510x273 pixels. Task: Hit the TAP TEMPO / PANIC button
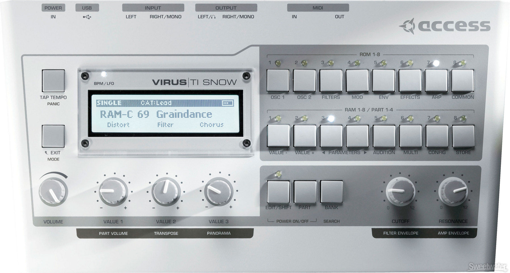pyautogui.click(x=53, y=81)
